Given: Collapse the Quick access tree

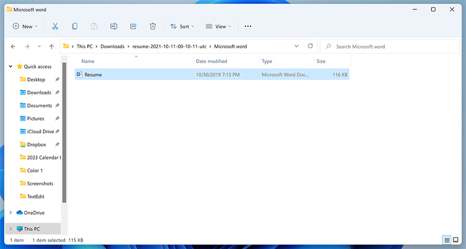Looking at the screenshot, I should 11,66.
